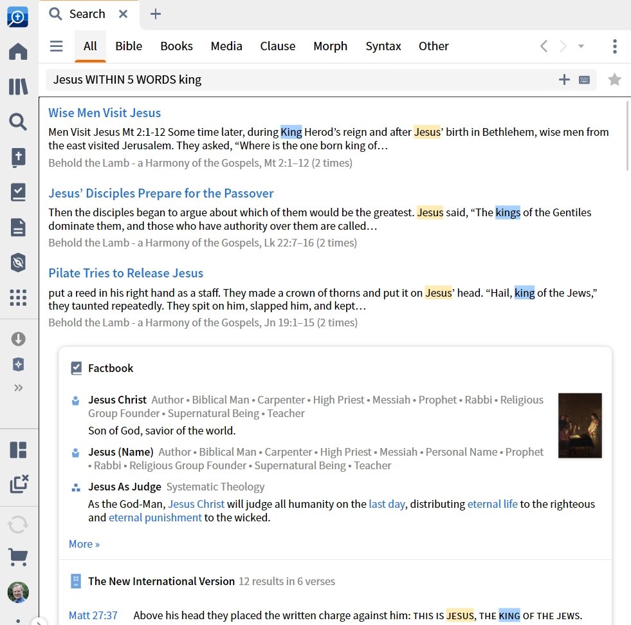This screenshot has width=631, height=625.
Task: Open the hamburger search options menu
Action: click(x=57, y=46)
